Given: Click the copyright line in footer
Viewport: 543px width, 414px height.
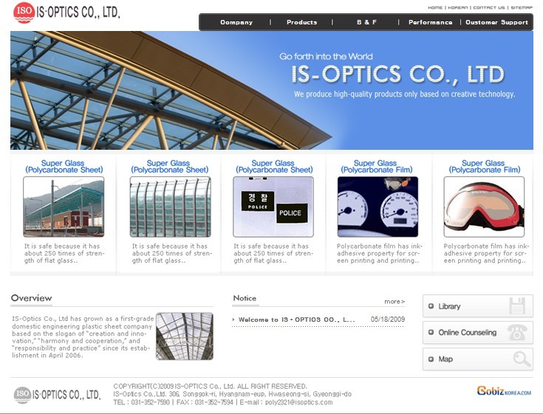Looking at the screenshot, I should point(210,386).
